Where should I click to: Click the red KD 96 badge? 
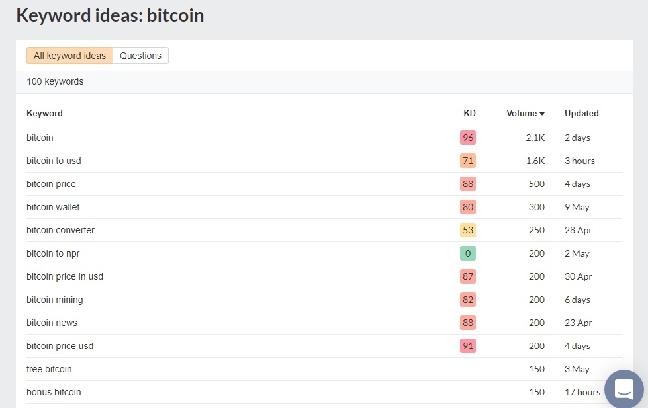pos(468,138)
